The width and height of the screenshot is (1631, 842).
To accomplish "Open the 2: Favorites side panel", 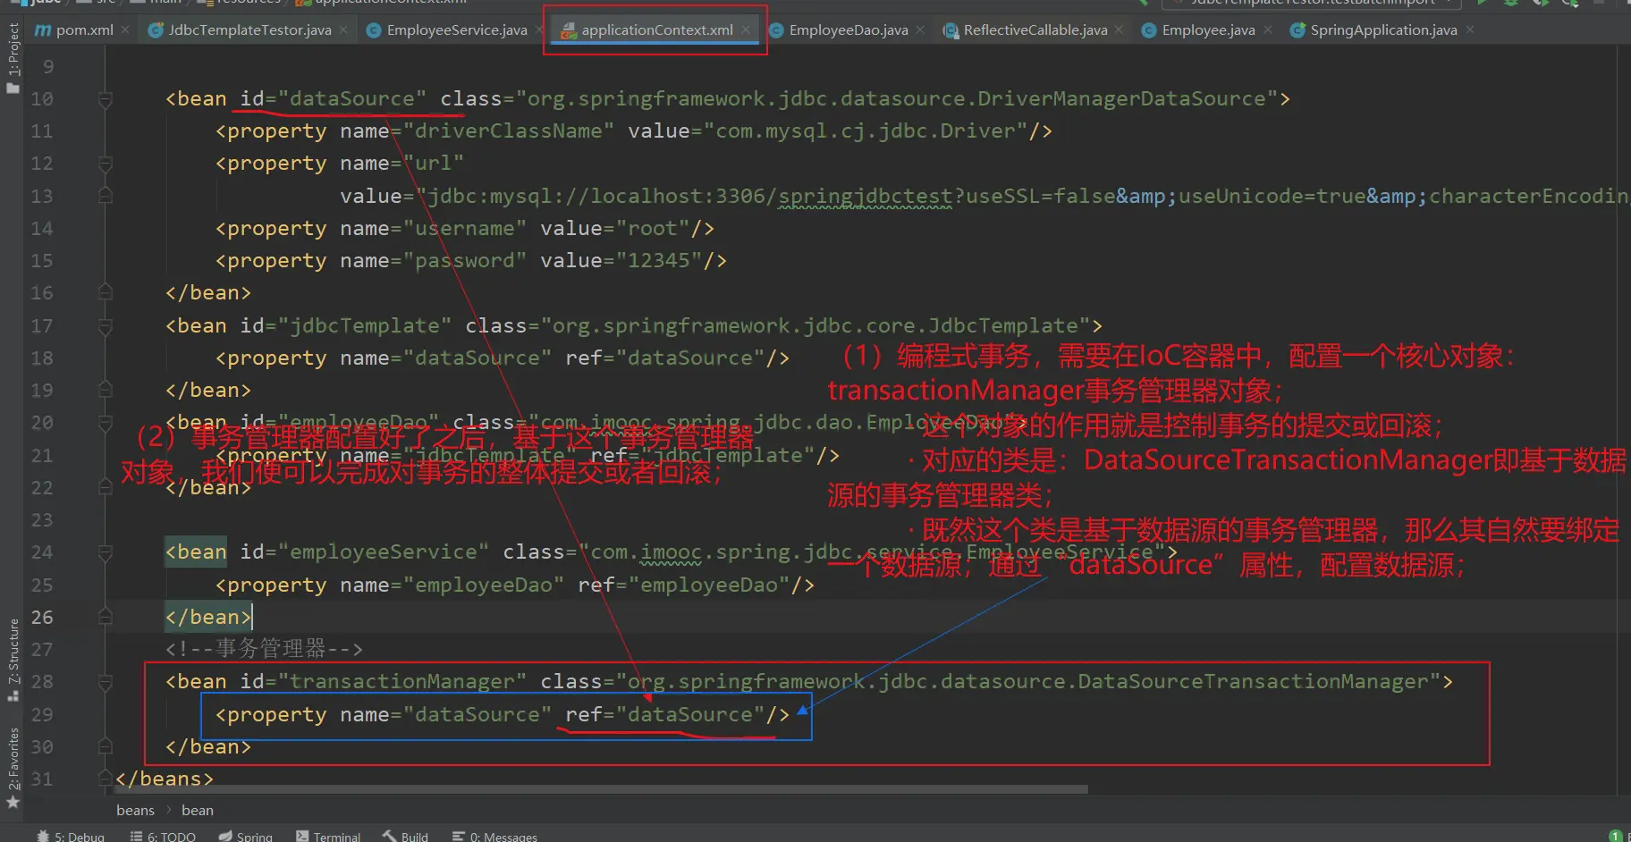I will (13, 769).
